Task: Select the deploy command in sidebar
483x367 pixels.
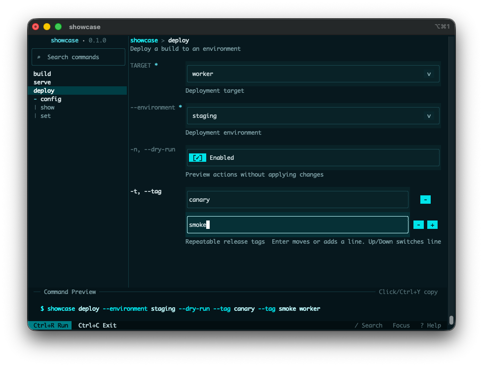Action: click(x=77, y=91)
